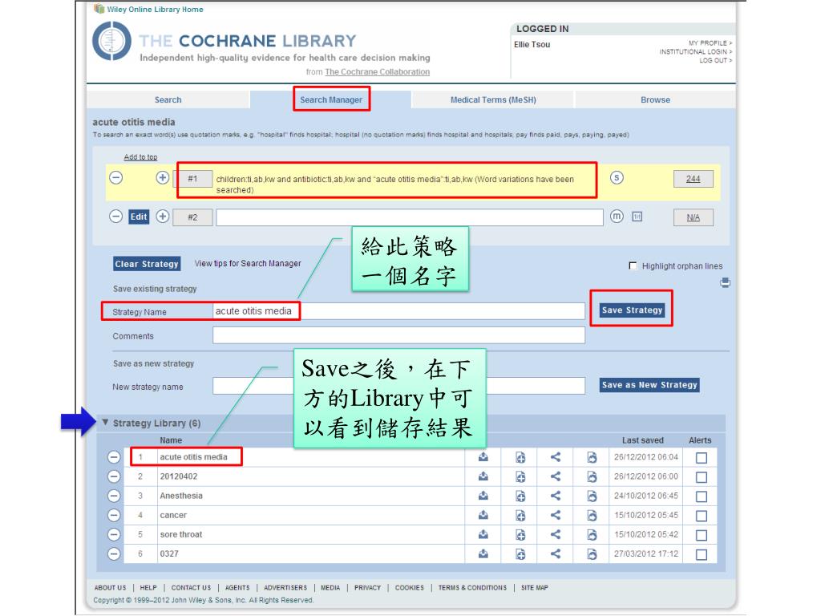Tick the alert checkbox for cancer

coord(701,516)
